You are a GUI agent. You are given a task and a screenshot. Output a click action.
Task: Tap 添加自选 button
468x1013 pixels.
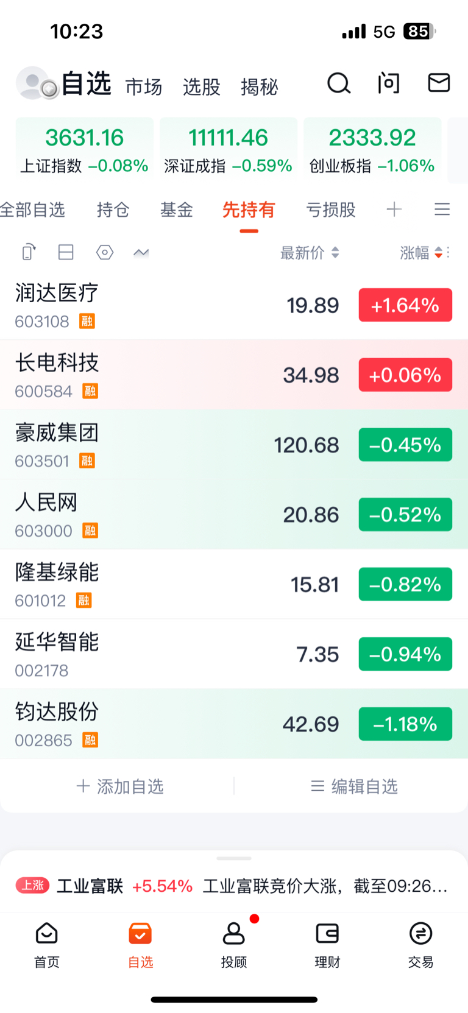tap(120, 786)
